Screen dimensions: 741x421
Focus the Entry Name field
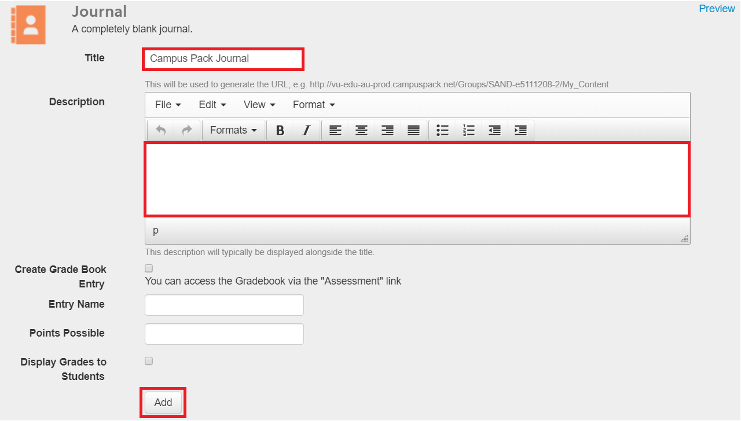pos(224,305)
